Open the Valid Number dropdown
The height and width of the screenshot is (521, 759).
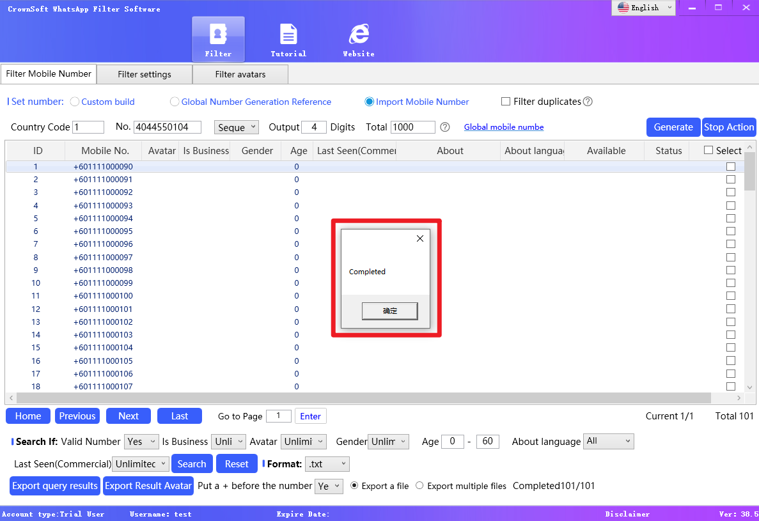(x=141, y=442)
